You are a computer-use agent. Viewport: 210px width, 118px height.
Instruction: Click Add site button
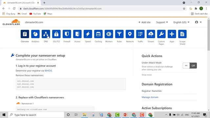[x=144, y=22]
